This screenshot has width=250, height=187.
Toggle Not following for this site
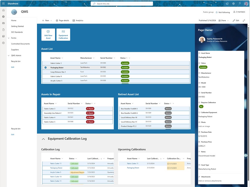[223, 12]
